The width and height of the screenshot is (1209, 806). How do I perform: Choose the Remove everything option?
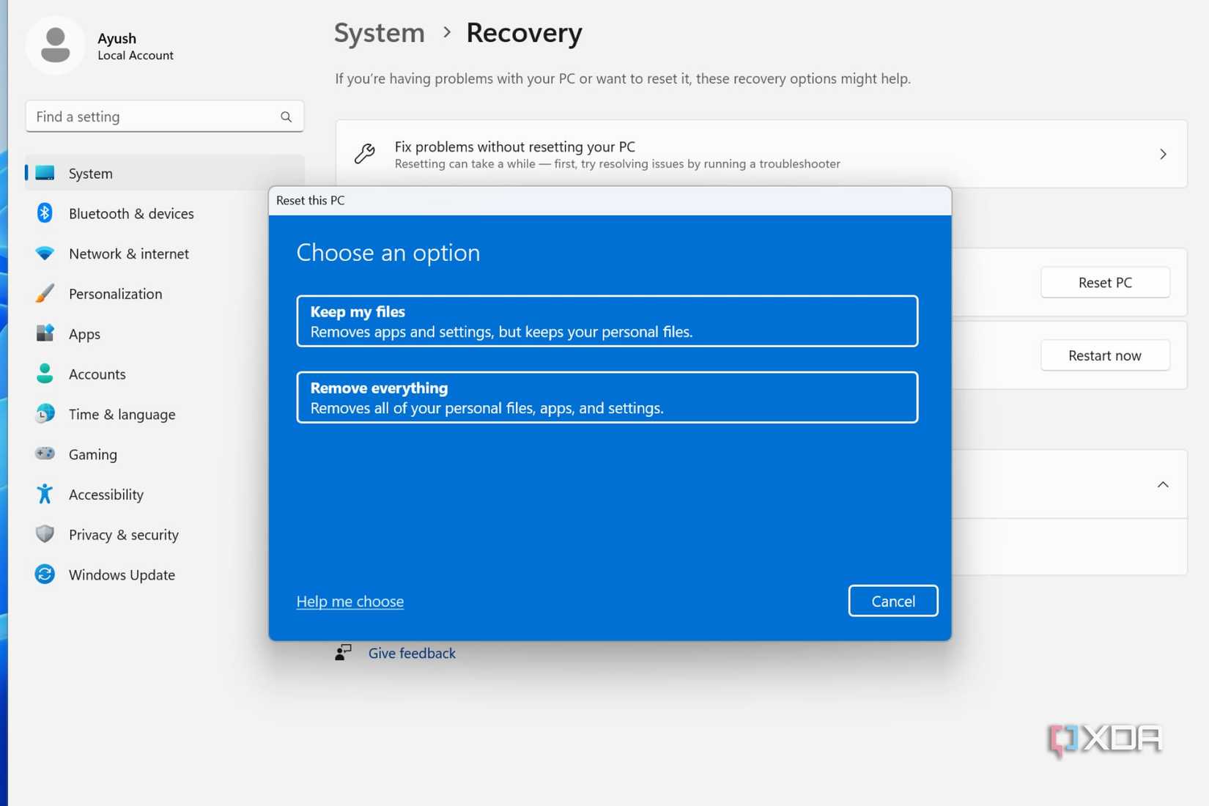607,397
